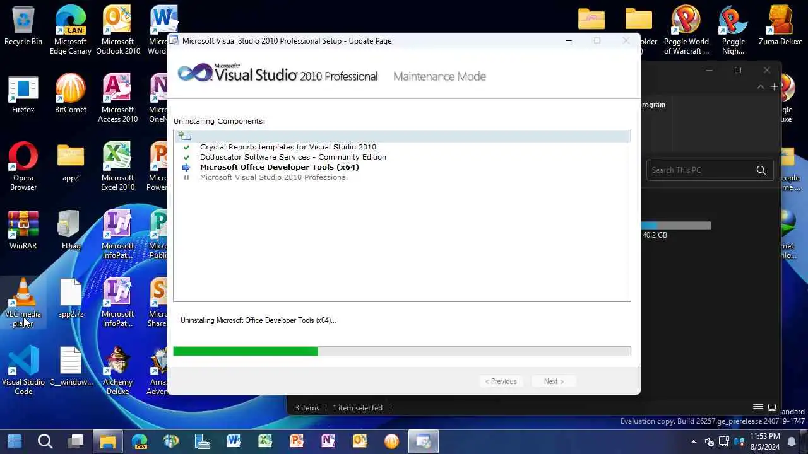The height and width of the screenshot is (454, 808).
Task: Open Task View on the taskbar
Action: click(76, 441)
